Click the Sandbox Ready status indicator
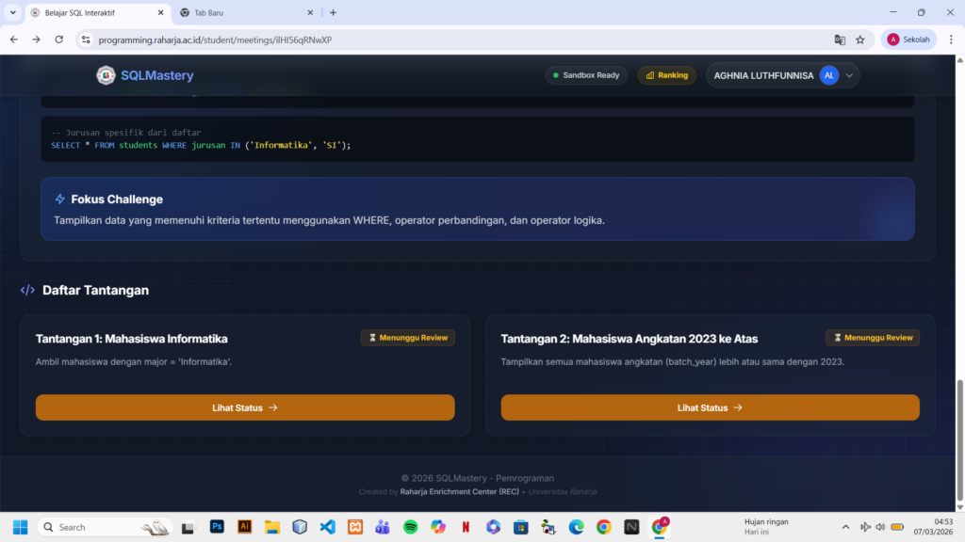The height and width of the screenshot is (542, 965). (586, 75)
